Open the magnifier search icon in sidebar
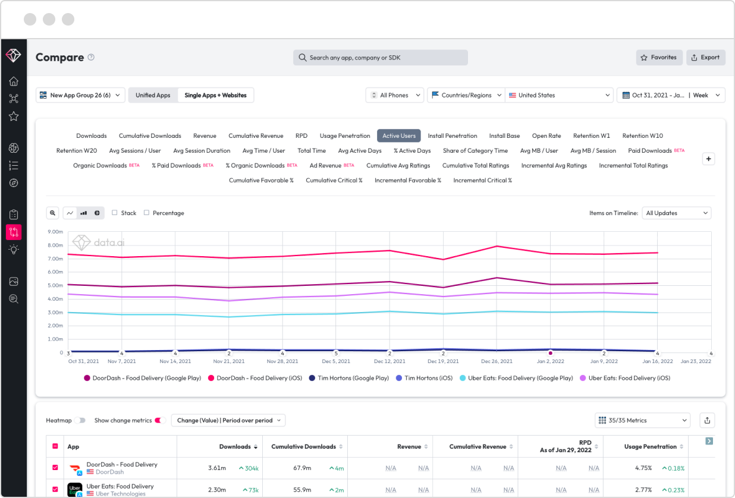 tap(13, 298)
